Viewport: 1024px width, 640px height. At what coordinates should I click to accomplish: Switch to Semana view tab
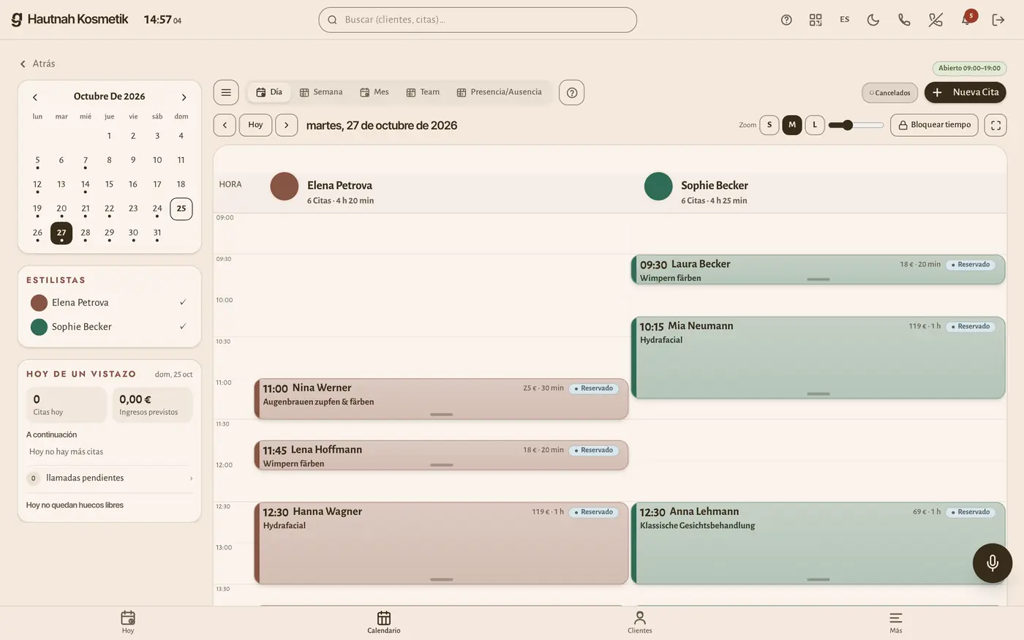click(321, 92)
